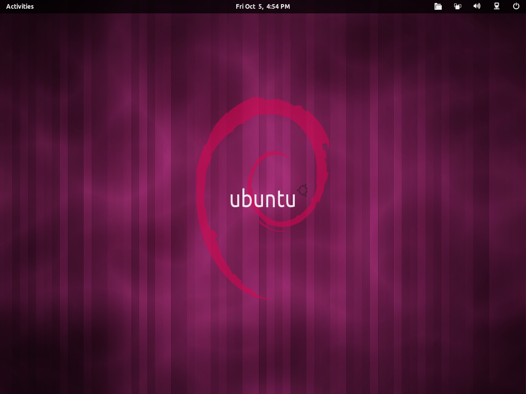Open the sound volume indicator
The width and height of the screenshot is (526, 394).
(x=477, y=6)
